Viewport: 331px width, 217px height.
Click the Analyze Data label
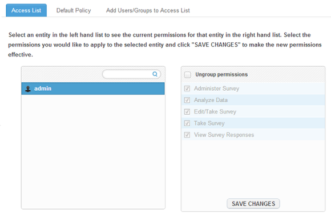211,100
